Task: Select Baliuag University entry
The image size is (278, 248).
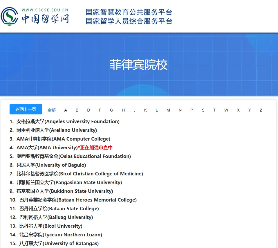Action: 56,217
